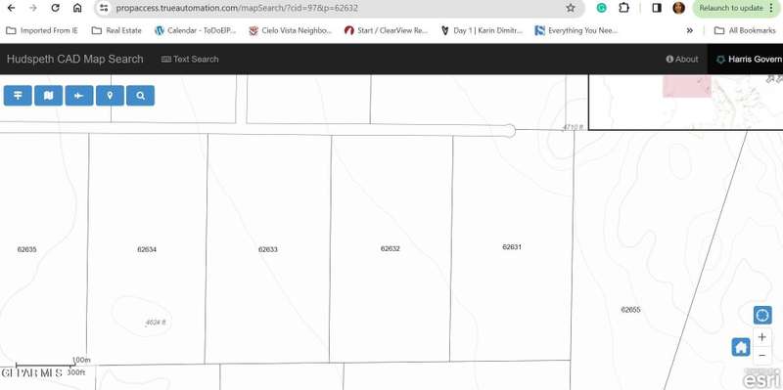This screenshot has height=390, width=783.
Task: Select the location pin tool
Action: pyautogui.click(x=110, y=96)
